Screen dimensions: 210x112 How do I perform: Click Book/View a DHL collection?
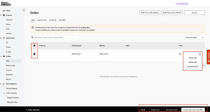(172, 13)
